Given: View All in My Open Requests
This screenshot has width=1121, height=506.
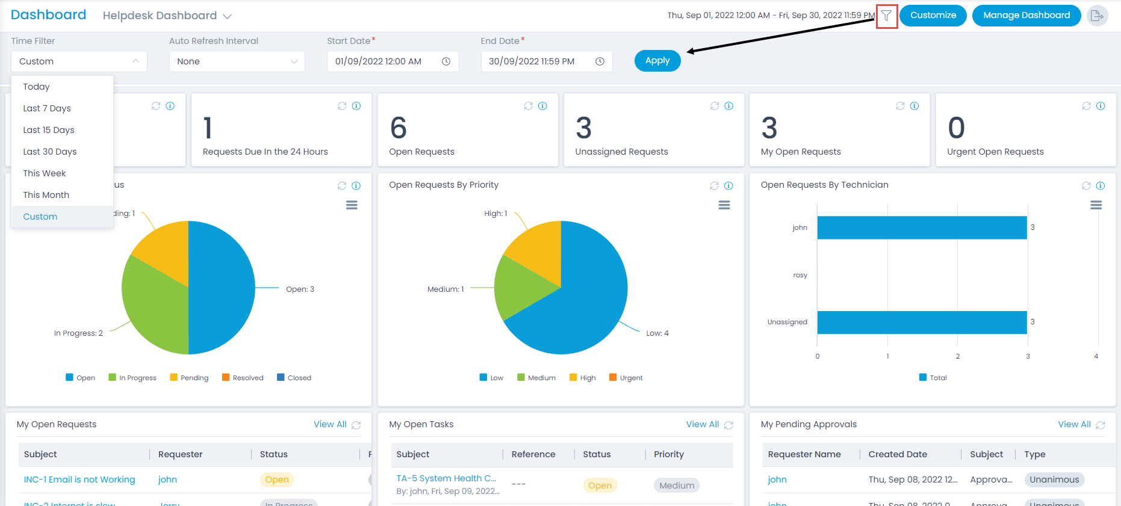Looking at the screenshot, I should tap(330, 424).
